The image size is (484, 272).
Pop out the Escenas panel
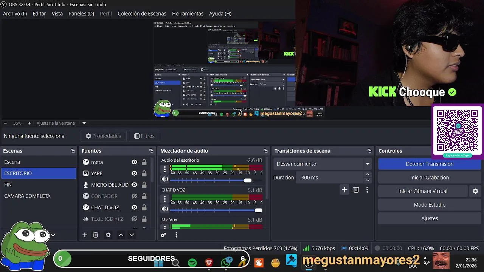pyautogui.click(x=73, y=151)
